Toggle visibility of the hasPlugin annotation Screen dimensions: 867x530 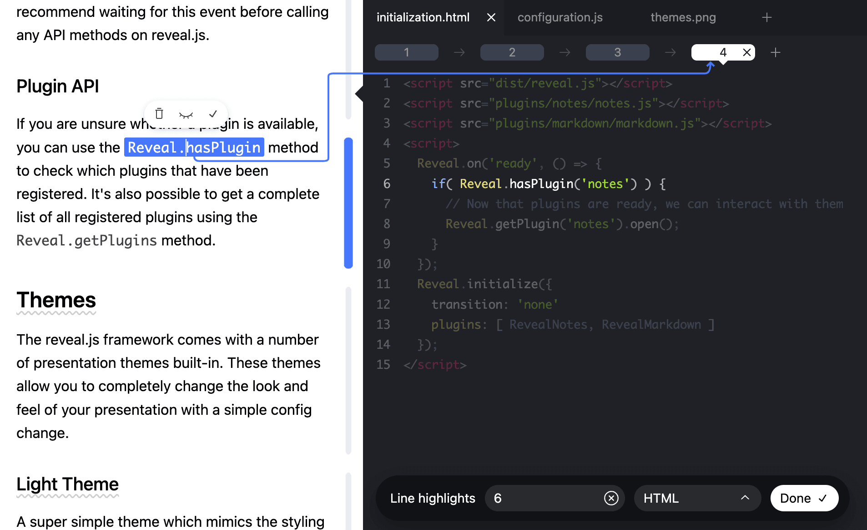(x=186, y=114)
